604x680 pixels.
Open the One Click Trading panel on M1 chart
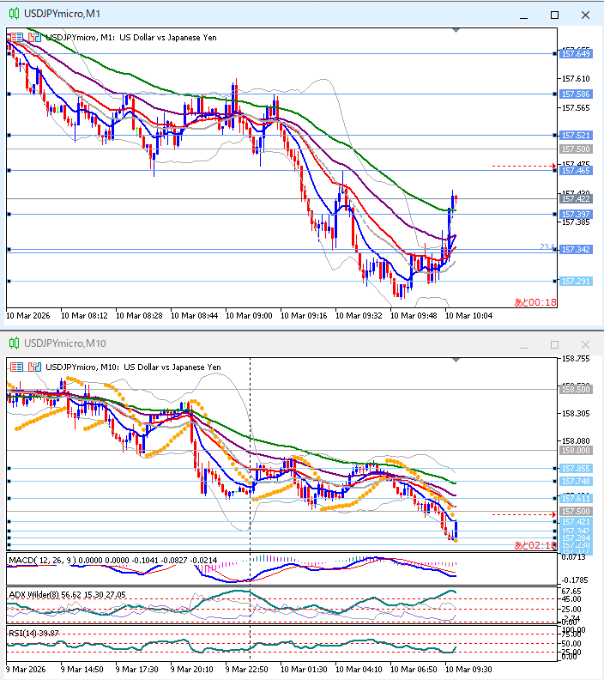pyautogui.click(x=14, y=37)
